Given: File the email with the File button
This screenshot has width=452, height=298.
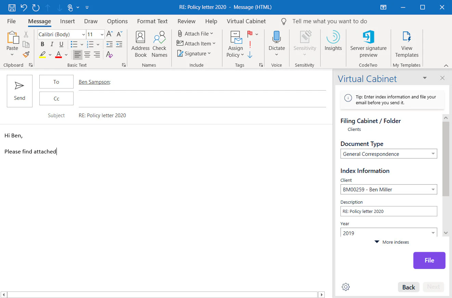Looking at the screenshot, I should pyautogui.click(x=429, y=260).
